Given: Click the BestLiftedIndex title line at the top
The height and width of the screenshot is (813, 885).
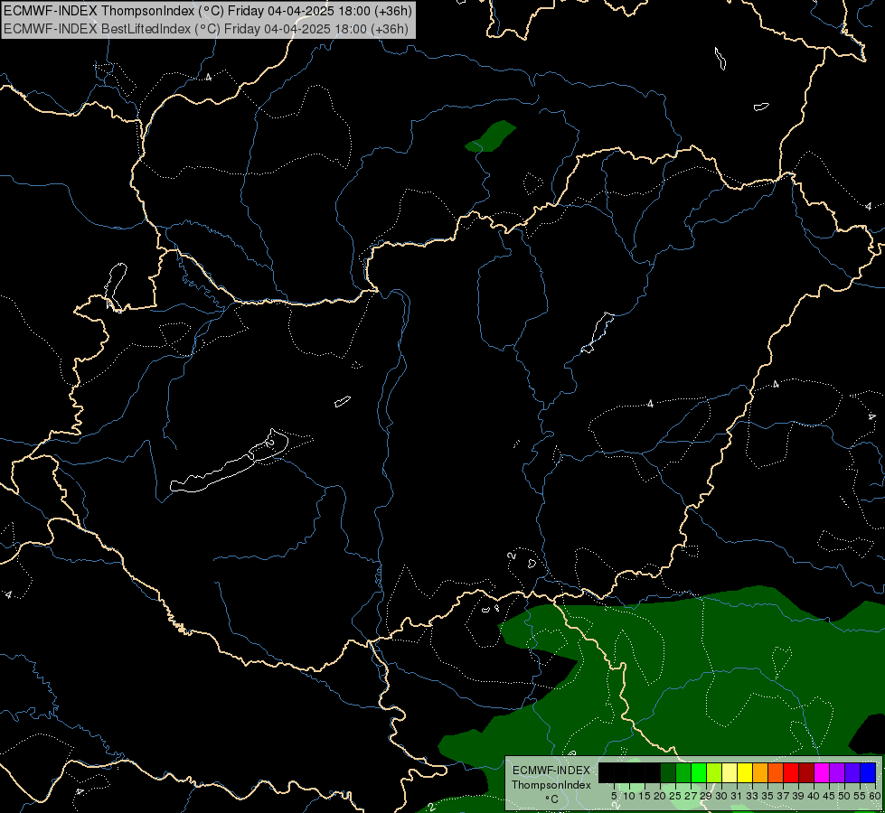Looking at the screenshot, I should point(205,29).
